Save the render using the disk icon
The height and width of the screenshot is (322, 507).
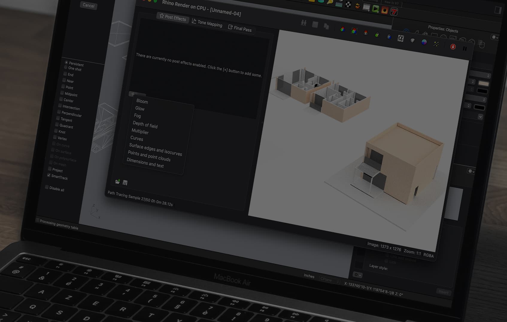[x=125, y=183]
